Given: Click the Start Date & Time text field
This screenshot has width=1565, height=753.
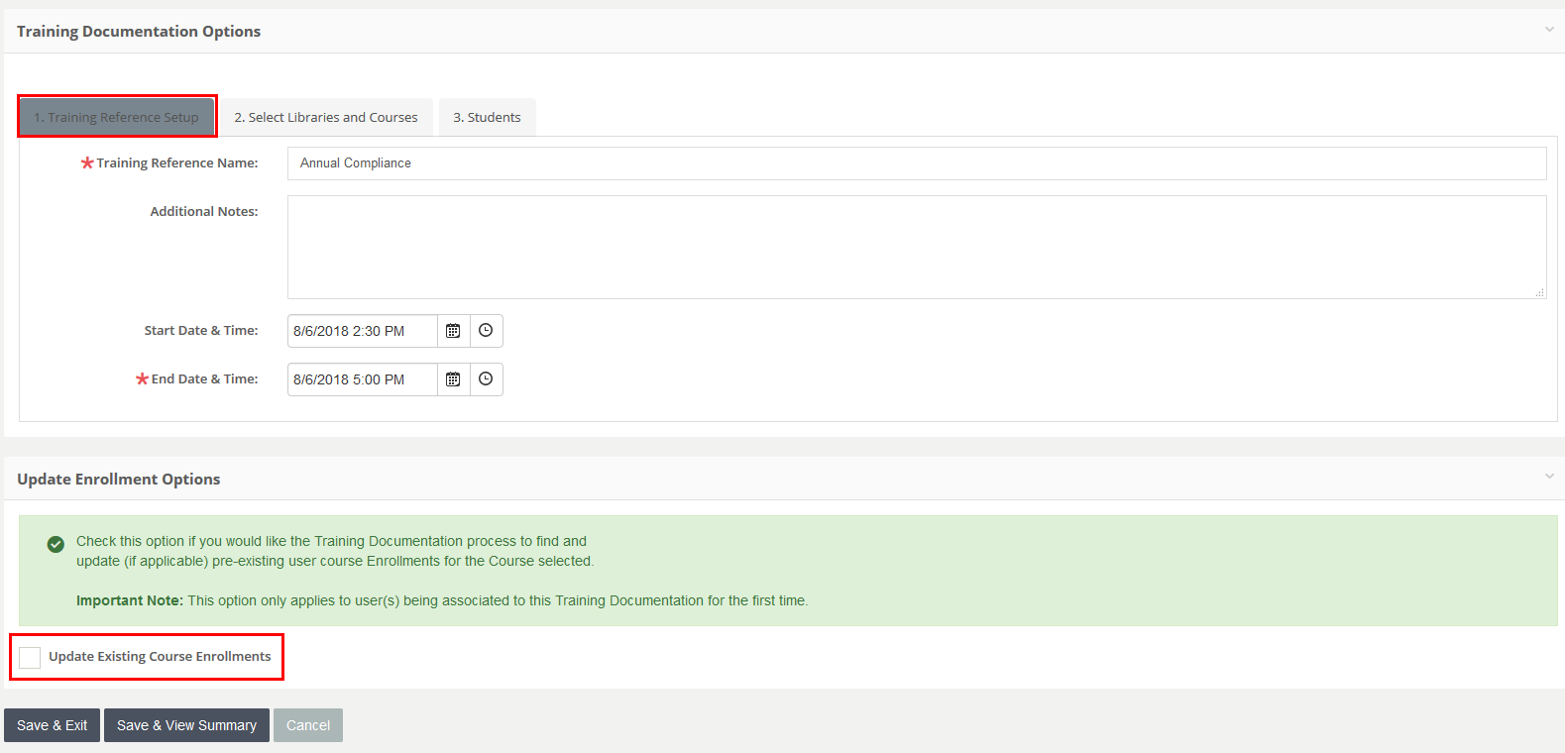Looking at the screenshot, I should pos(362,331).
